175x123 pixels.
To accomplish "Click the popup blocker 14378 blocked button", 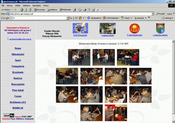I will tap(111, 18).
